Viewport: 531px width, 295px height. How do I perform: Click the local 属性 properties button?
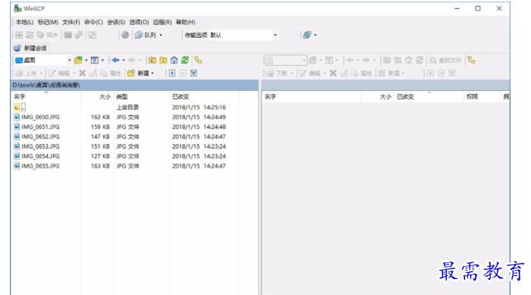[111, 73]
